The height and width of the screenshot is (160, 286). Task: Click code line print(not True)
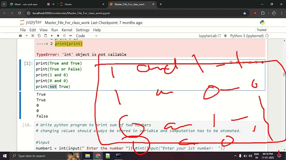coord(53,87)
